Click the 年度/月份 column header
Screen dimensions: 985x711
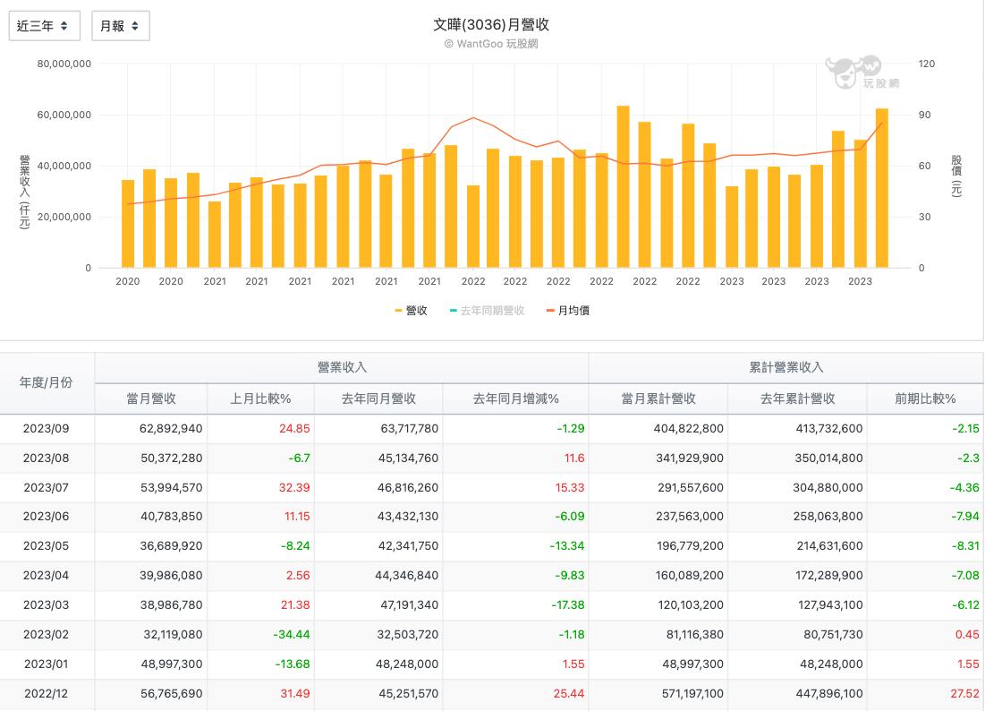47,382
